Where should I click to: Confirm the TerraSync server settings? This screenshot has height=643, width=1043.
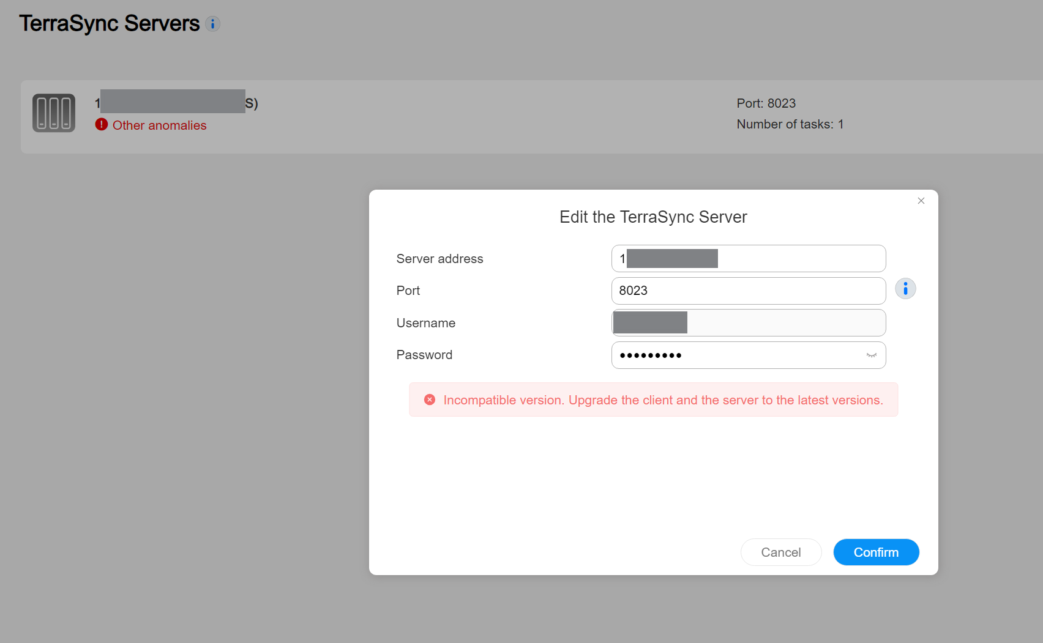876,552
